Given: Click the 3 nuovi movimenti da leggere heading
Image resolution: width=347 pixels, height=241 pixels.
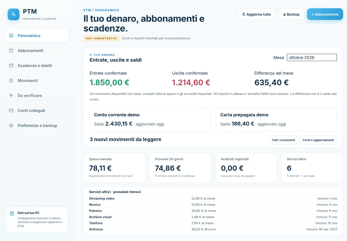Looking at the screenshot, I should pos(125,139).
